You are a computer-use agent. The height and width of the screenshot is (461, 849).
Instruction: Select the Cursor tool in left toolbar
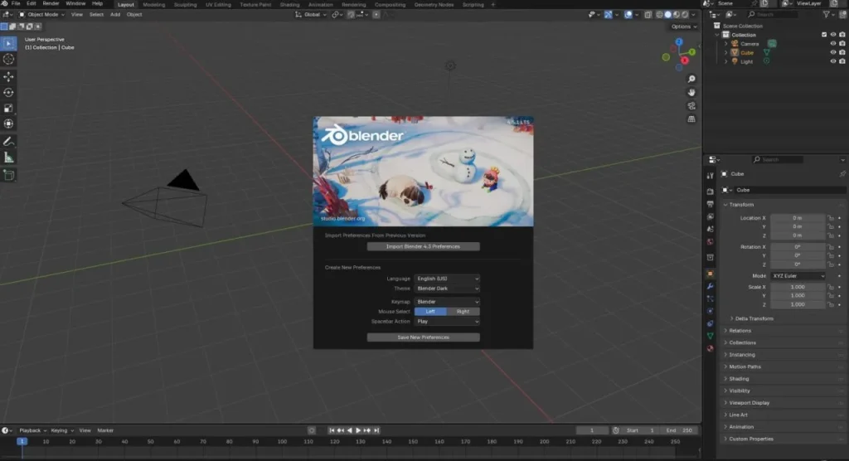point(9,59)
